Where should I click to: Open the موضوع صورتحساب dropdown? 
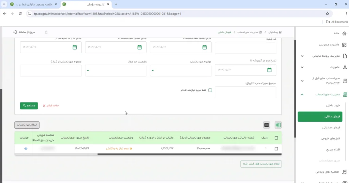click(x=181, y=71)
